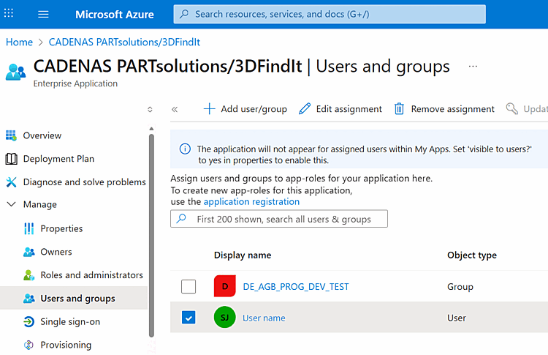This screenshot has height=355, width=548.
Task: Click the trash can icon for Remove assignment
Action: pyautogui.click(x=399, y=109)
